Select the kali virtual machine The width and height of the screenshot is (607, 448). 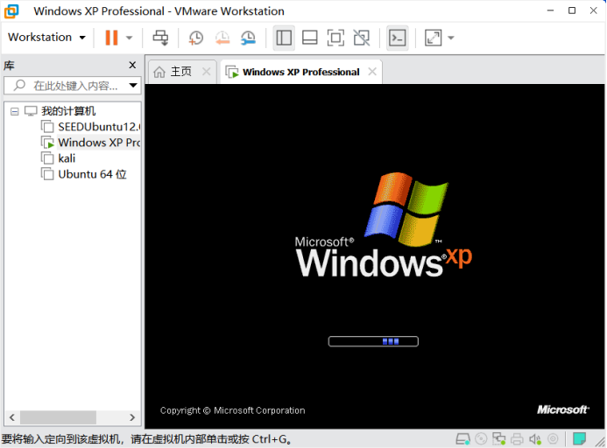59,158
